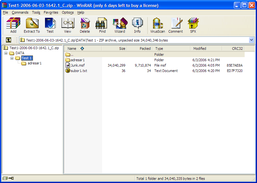257x183 pixels.
Task: Select Test1-2006-06-03-1642.1_C.zip tree root
Action: pos(34,48)
